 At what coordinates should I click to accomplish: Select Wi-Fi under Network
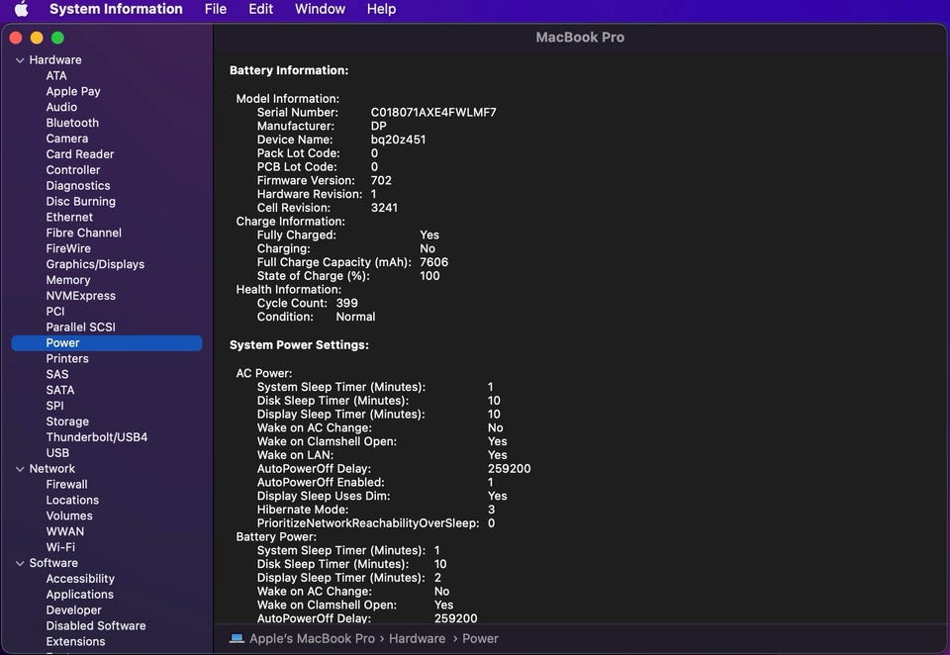(x=60, y=548)
